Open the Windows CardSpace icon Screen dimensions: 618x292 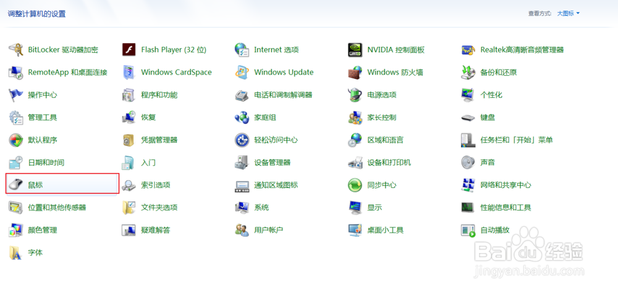[129, 72]
